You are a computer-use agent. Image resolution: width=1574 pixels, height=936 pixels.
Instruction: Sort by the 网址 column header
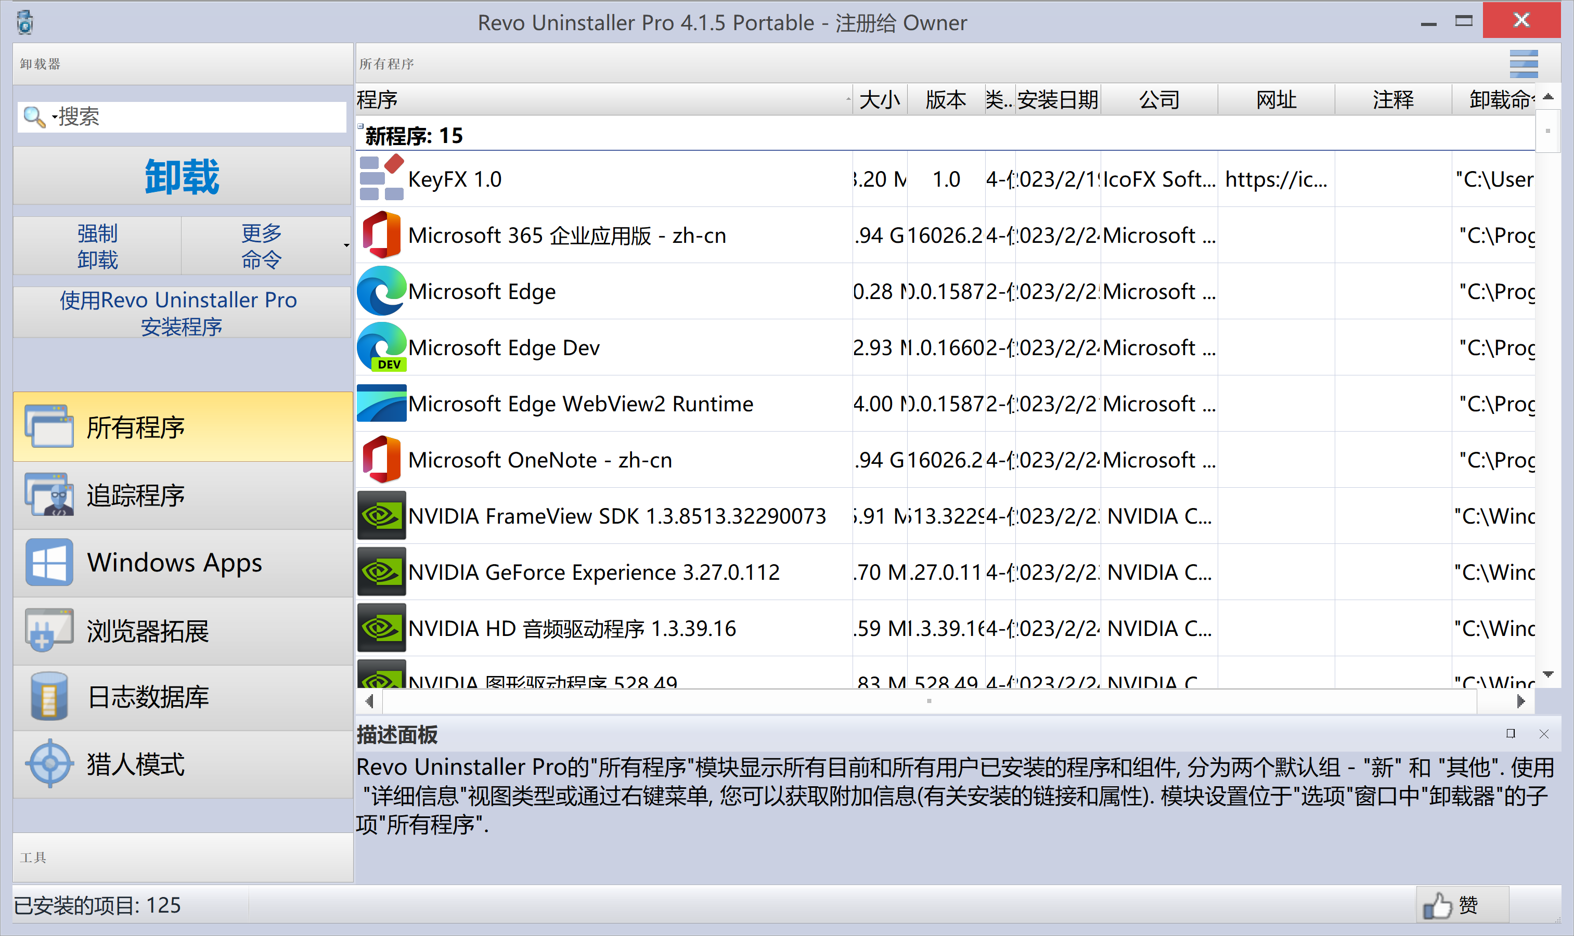click(1276, 100)
